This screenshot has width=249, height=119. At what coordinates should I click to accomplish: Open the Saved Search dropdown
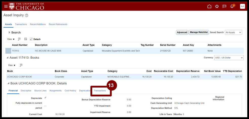point(234,32)
